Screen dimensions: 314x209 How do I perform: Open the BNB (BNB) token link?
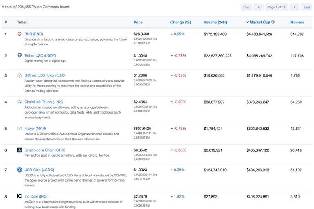click(34, 34)
